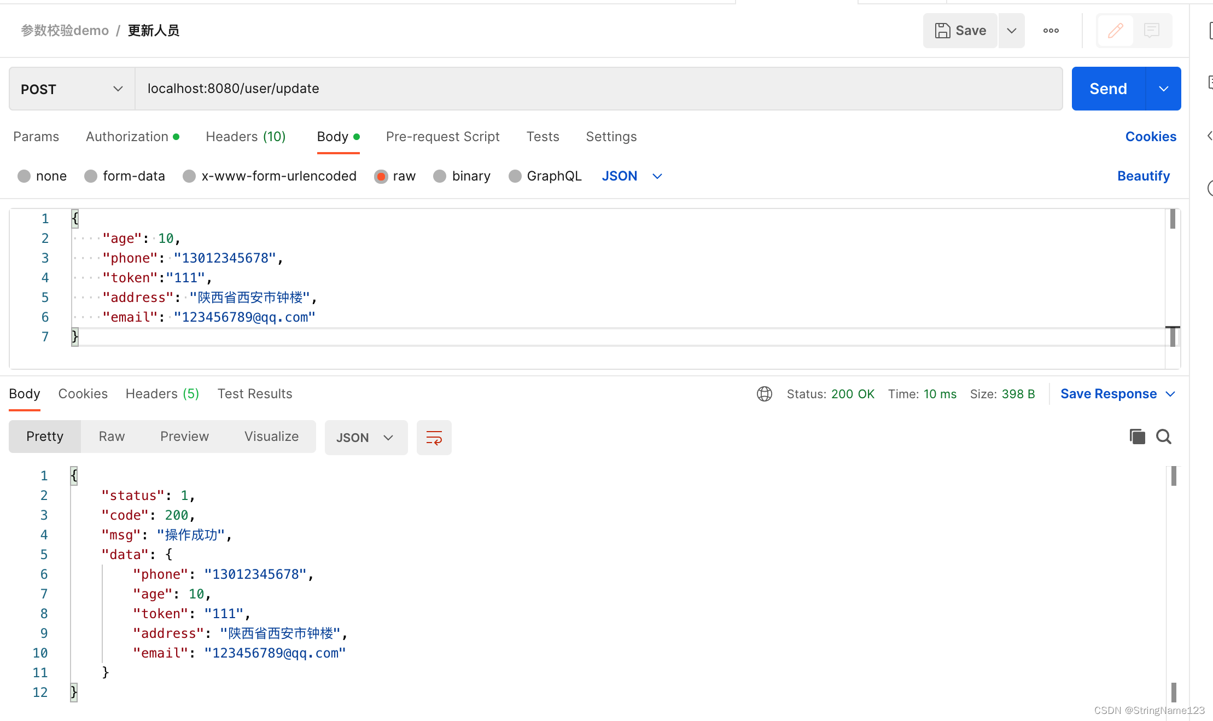Switch to the Pre-request Script tab

(442, 137)
